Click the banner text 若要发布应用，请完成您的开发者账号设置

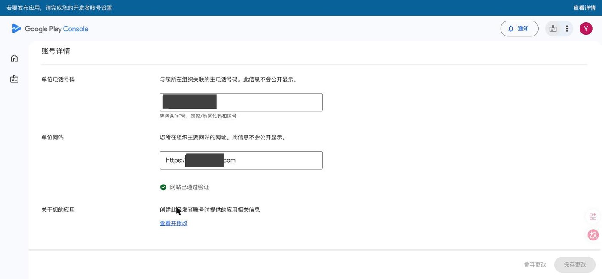tap(59, 8)
